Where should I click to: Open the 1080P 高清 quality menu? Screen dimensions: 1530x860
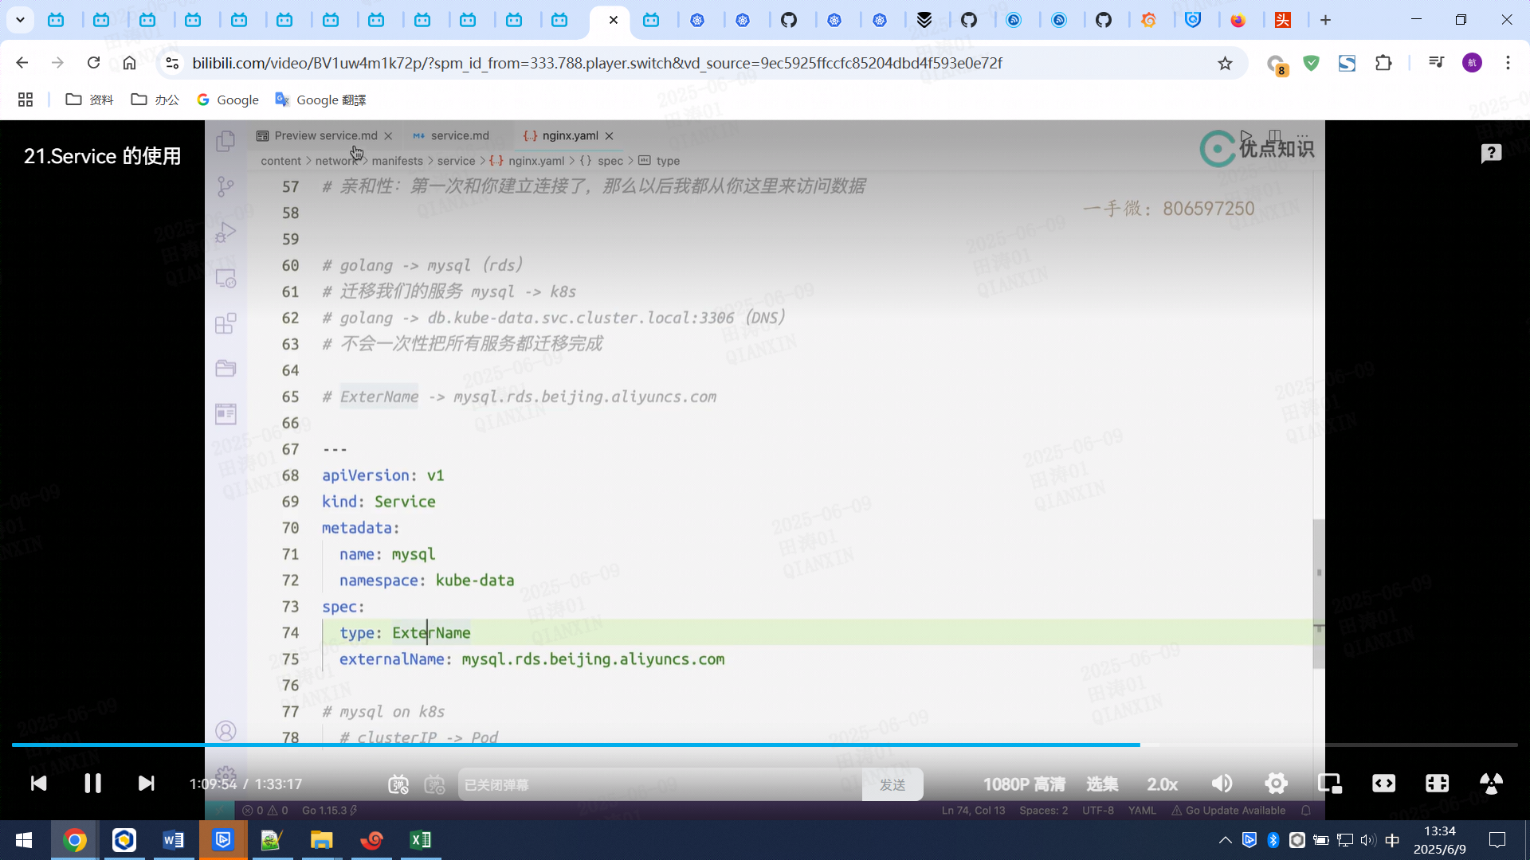[1023, 784]
